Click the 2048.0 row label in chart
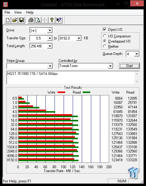Image resolution: width=146 pixels, height=186 pixels. tap(12, 151)
